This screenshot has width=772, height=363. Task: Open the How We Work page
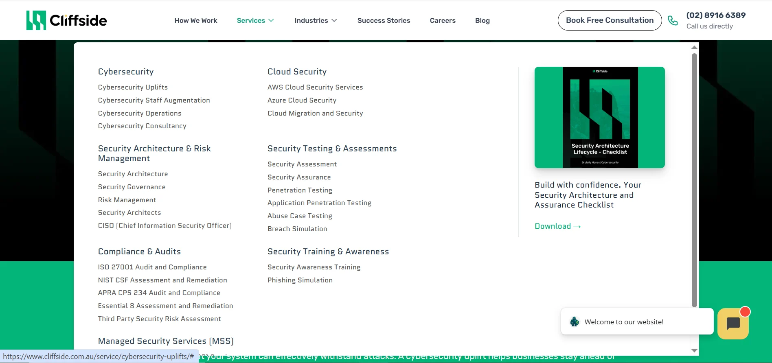pyautogui.click(x=196, y=20)
